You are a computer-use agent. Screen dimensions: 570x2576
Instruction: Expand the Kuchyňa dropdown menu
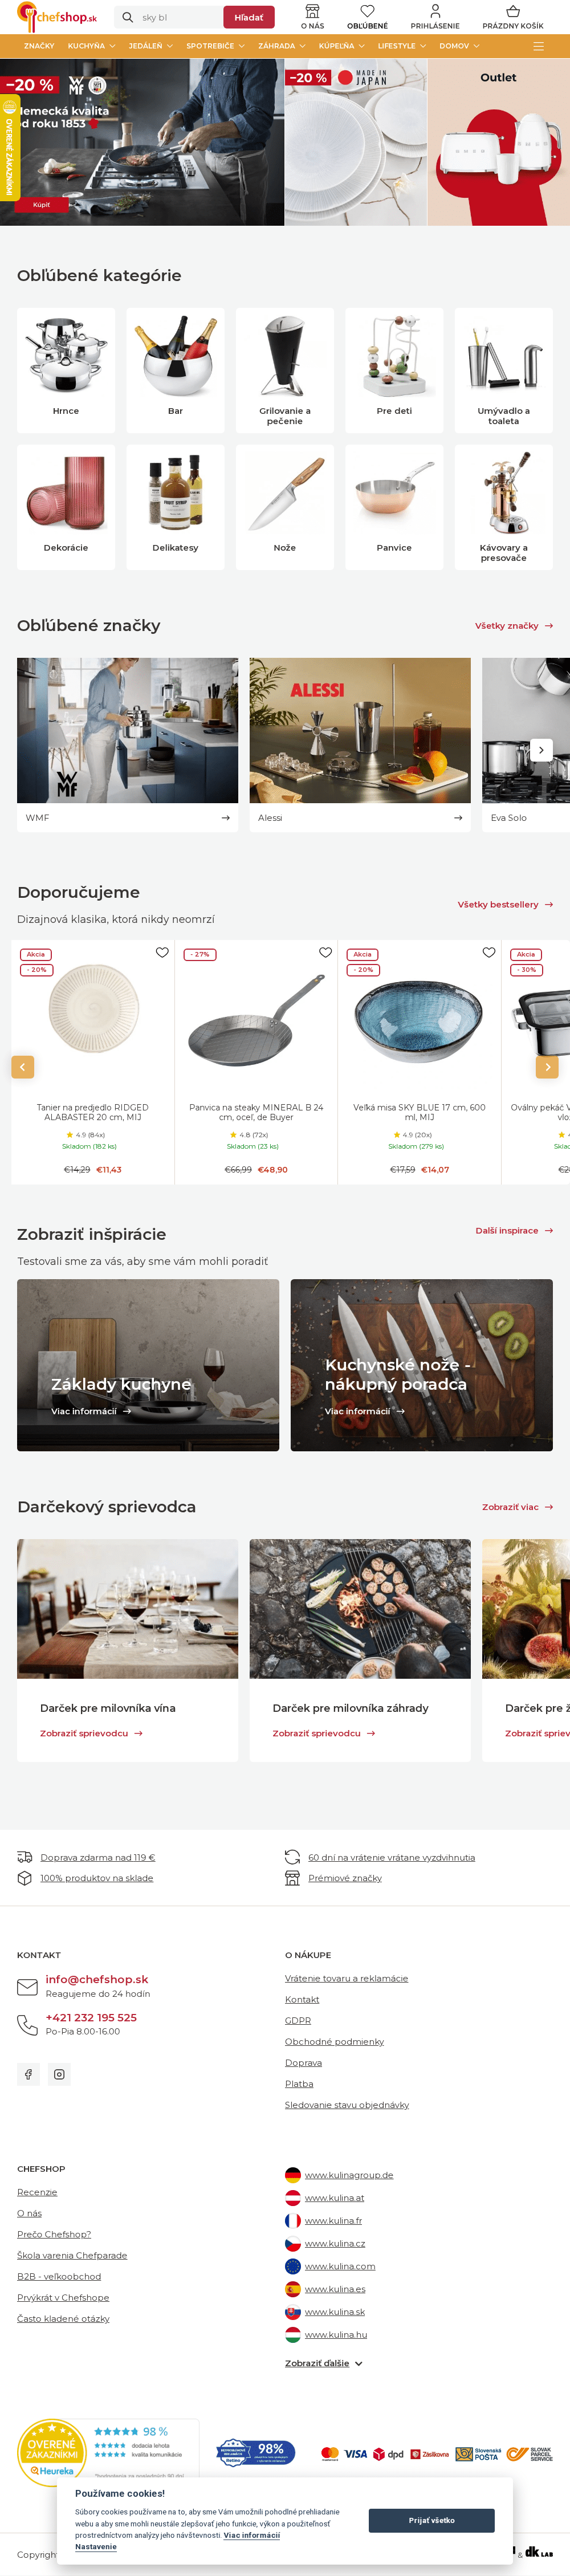click(x=91, y=46)
